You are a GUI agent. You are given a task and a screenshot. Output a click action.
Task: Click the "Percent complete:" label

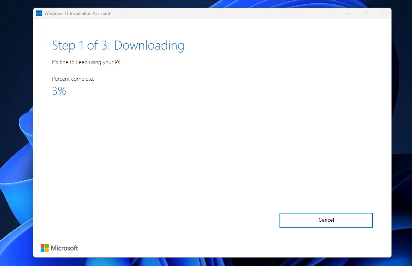(73, 79)
